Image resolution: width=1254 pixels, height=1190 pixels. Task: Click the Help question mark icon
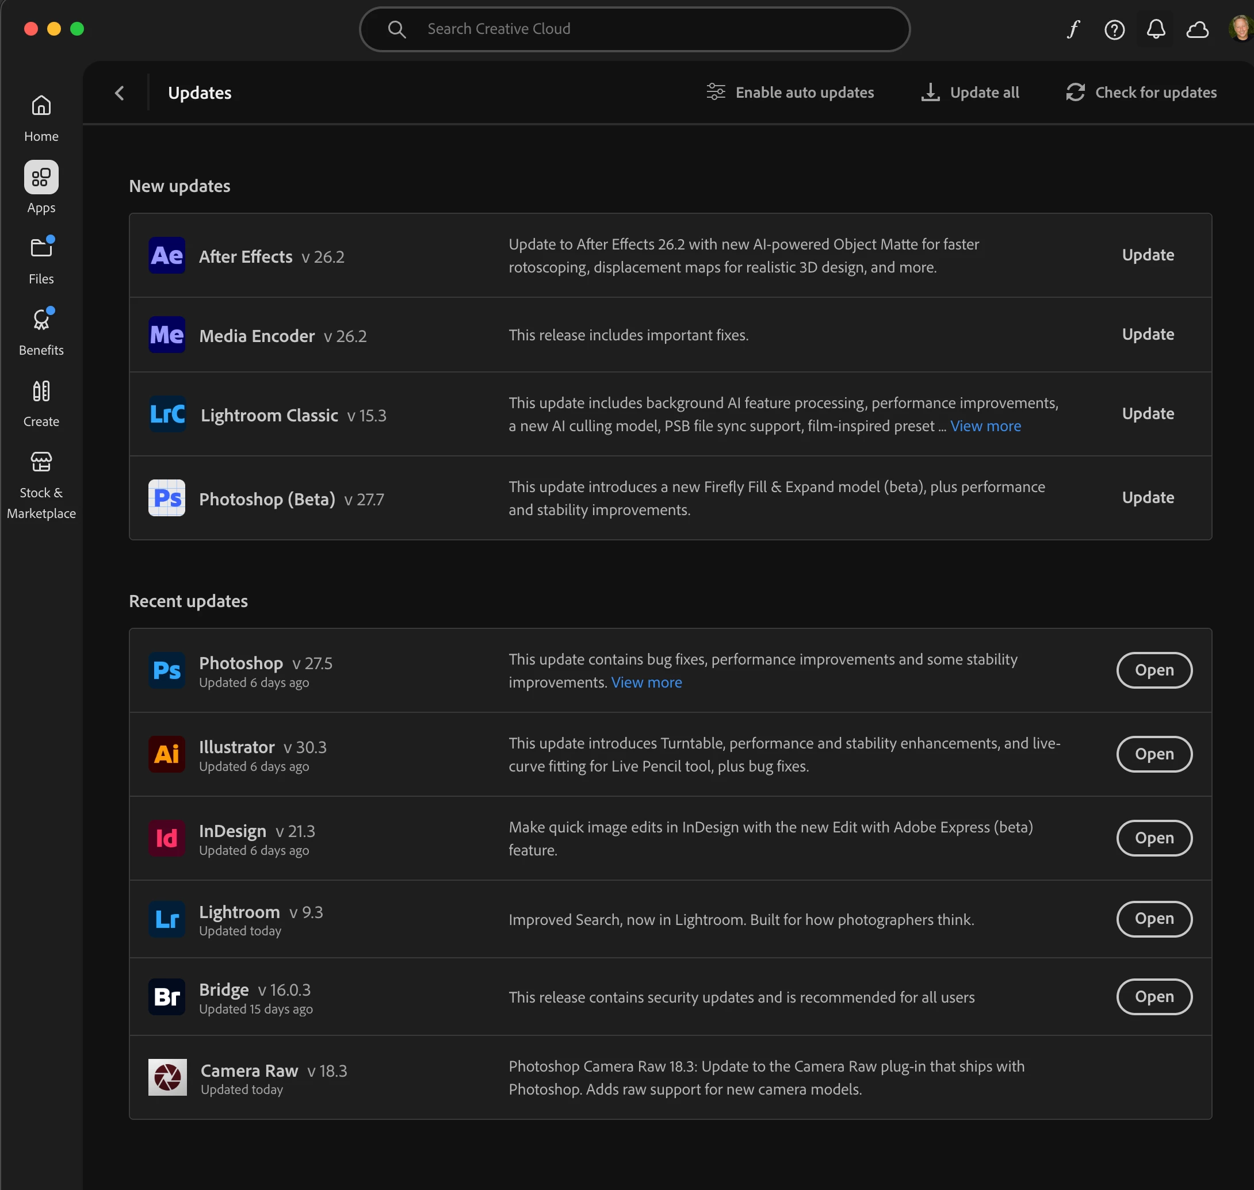[1114, 29]
